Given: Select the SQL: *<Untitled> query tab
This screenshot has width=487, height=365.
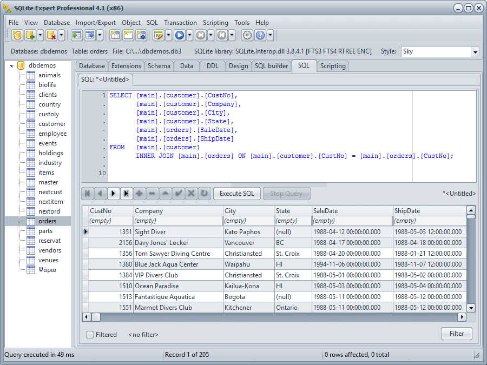Looking at the screenshot, I should [x=105, y=79].
